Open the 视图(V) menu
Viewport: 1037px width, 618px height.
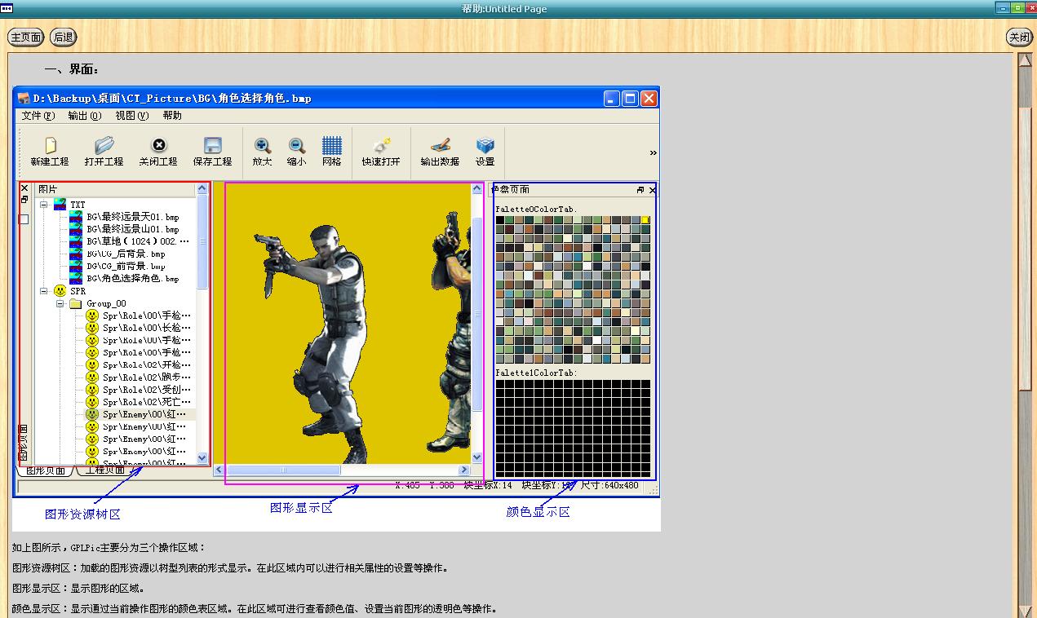(131, 116)
